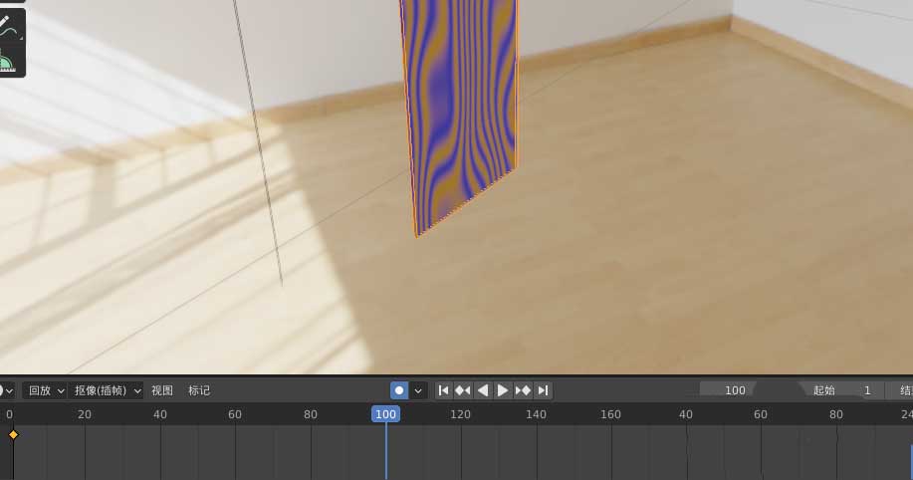
Task: Click the blue playhead at frame 100
Action: pos(386,414)
